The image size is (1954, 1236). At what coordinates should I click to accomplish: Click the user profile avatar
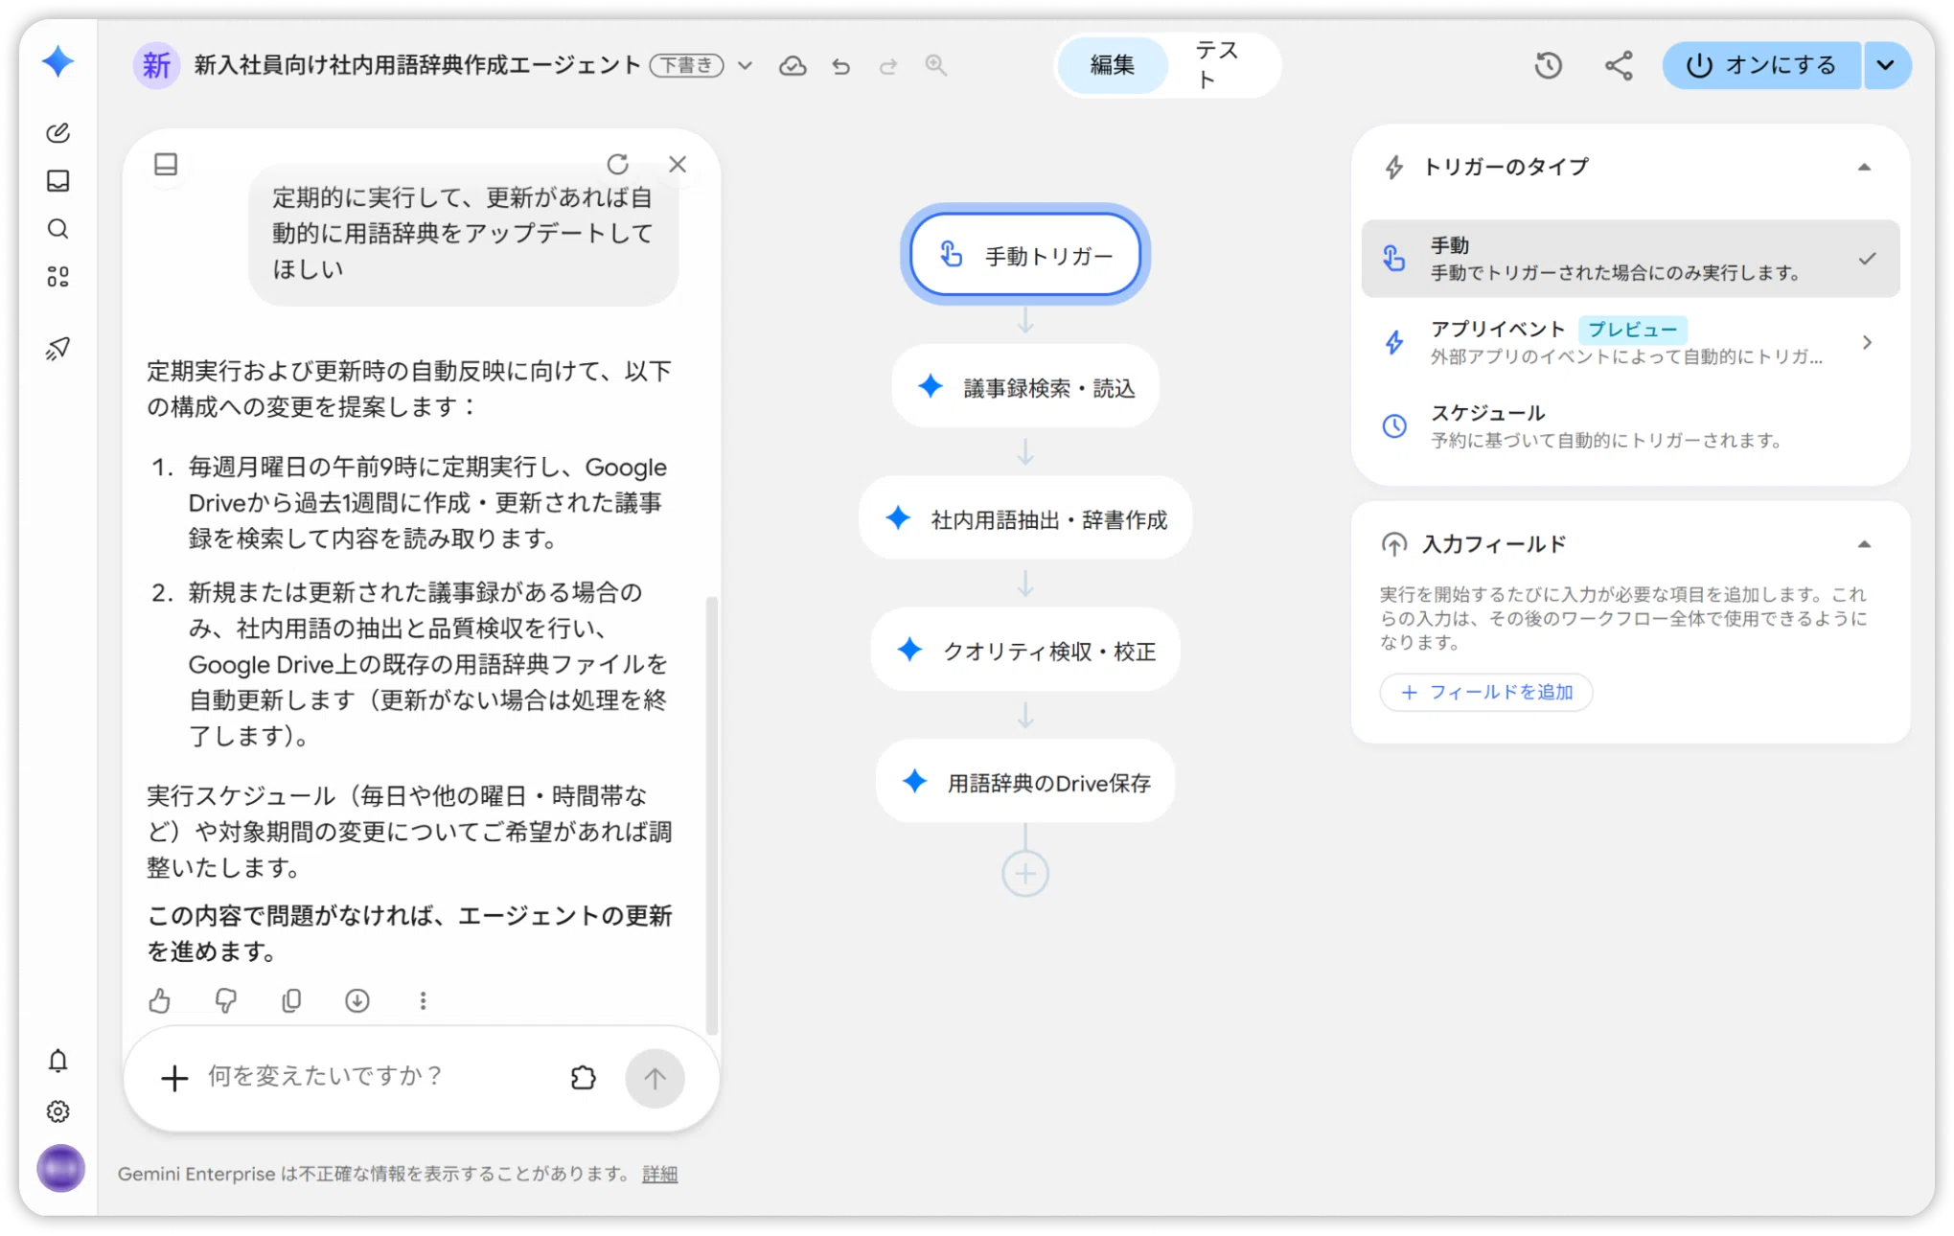(60, 1168)
